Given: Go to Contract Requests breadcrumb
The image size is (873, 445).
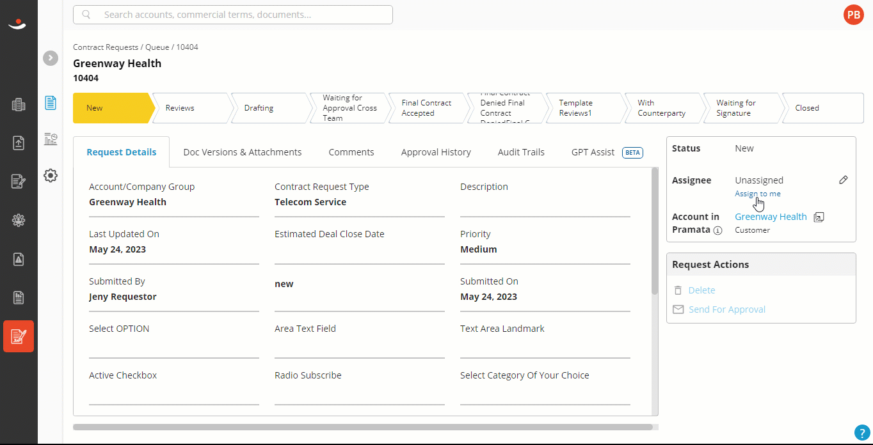Looking at the screenshot, I should pos(106,47).
